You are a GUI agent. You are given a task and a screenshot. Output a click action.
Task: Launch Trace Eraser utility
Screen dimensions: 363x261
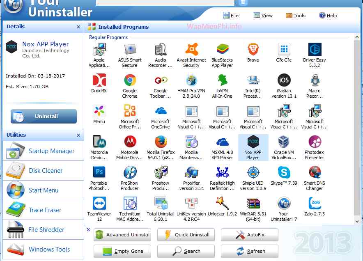tap(43, 210)
